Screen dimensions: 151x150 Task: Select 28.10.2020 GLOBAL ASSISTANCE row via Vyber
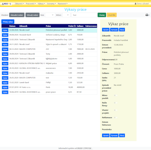click(x=5, y=68)
